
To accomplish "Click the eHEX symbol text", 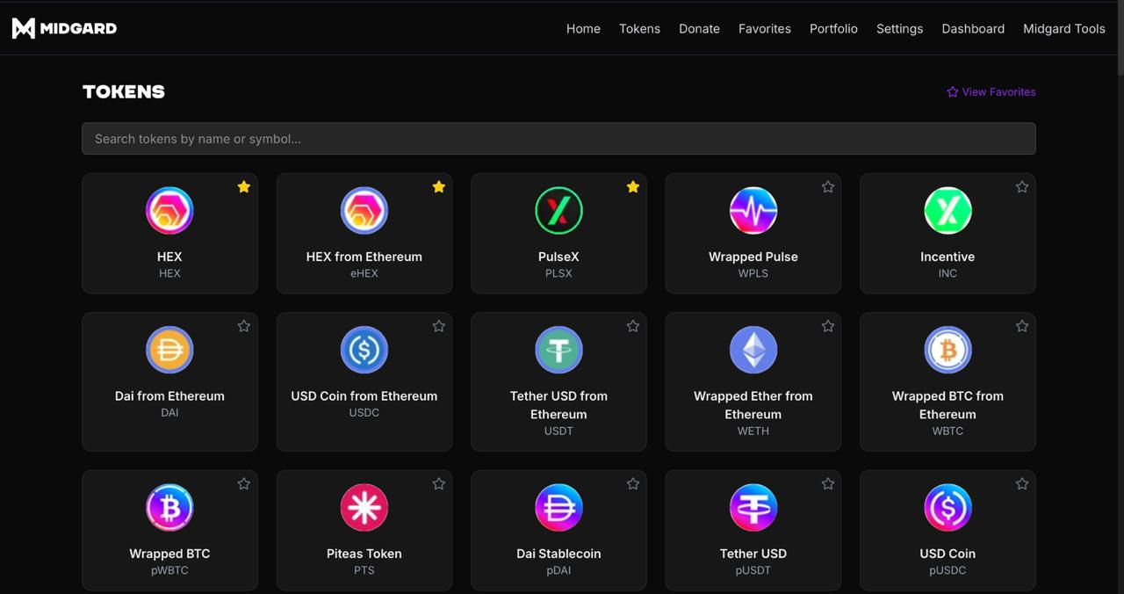I will (x=364, y=273).
